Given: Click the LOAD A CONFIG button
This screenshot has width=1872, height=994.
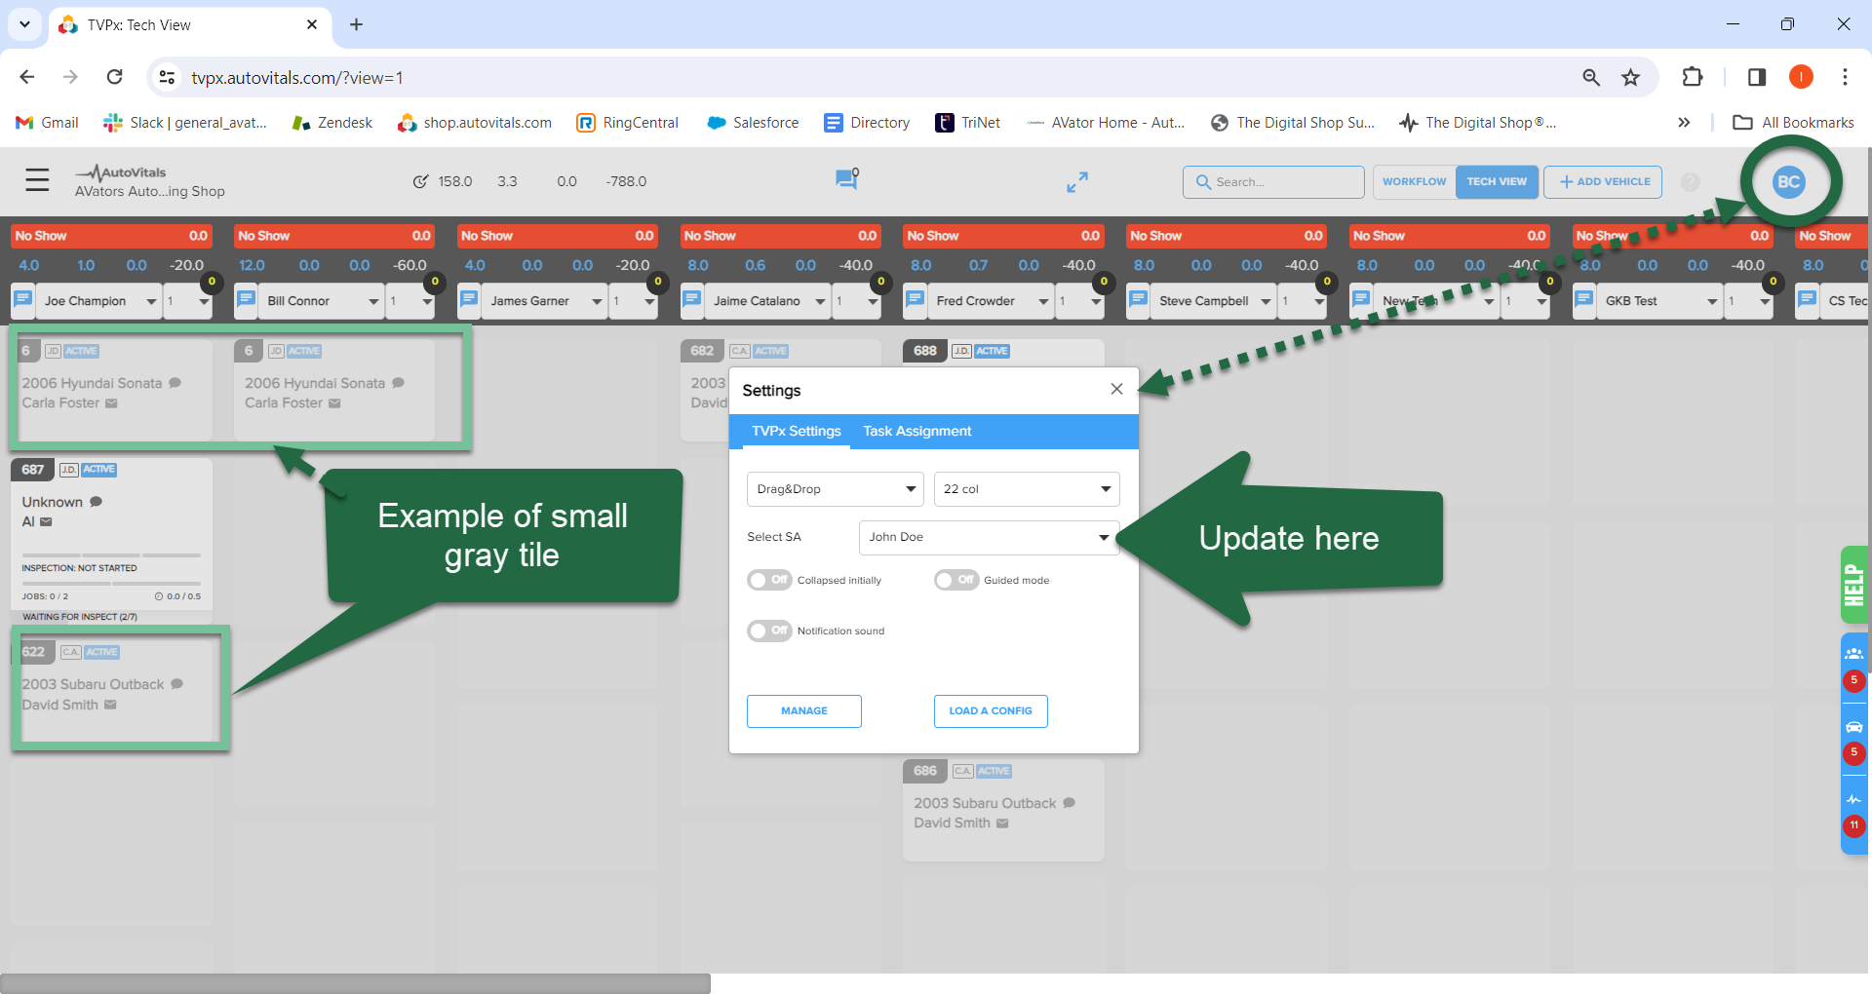Looking at the screenshot, I should click(991, 711).
